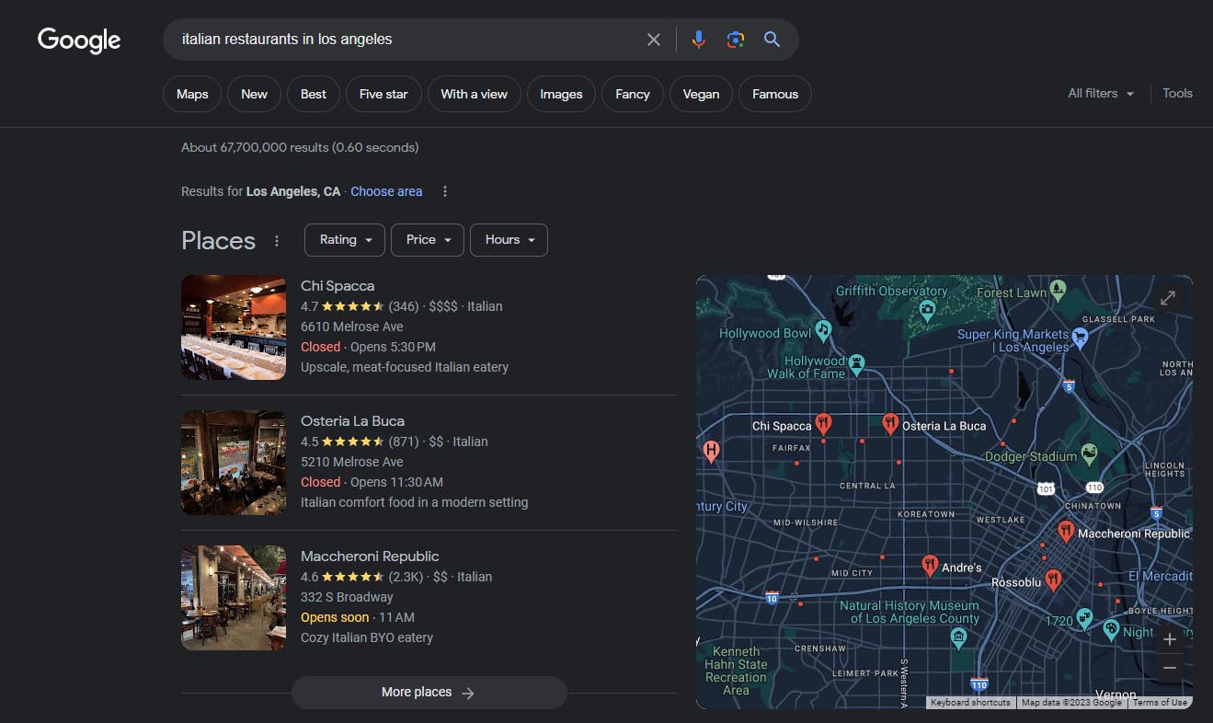1213x723 pixels.
Task: Open map Keyboard shortcuts
Action: (x=970, y=703)
